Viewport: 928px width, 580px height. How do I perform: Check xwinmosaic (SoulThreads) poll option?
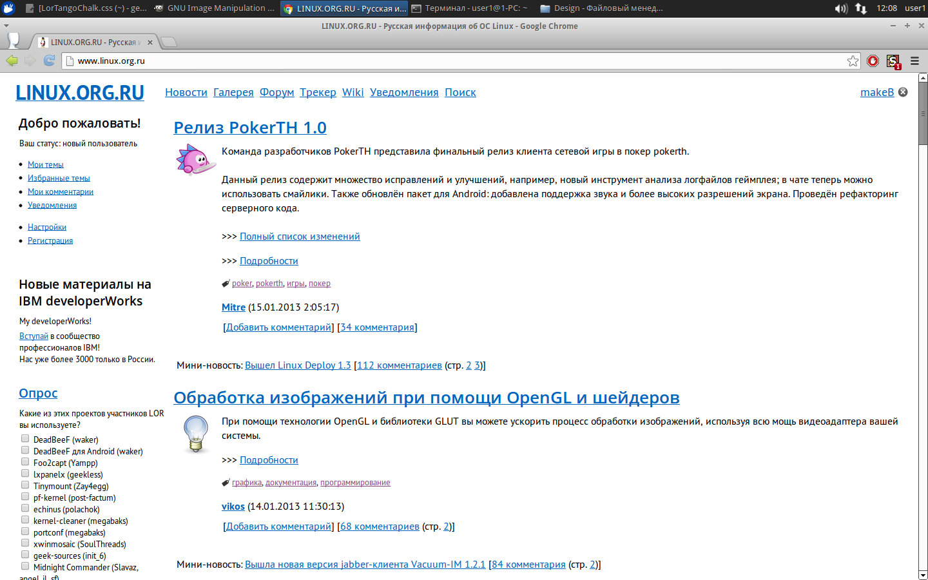point(25,543)
